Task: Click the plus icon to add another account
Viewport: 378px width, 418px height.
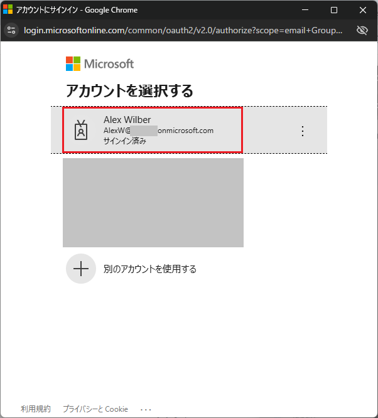Action: point(81,269)
